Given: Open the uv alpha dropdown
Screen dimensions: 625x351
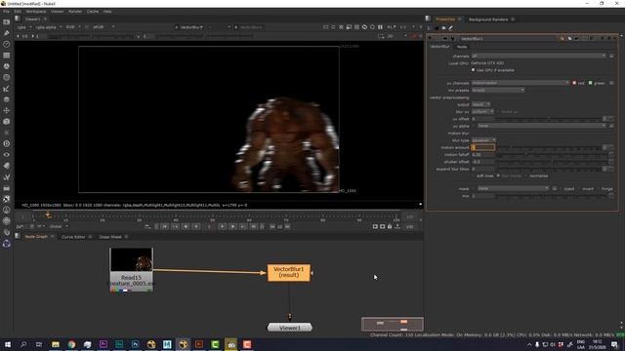Looking at the screenshot, I should tap(542, 126).
